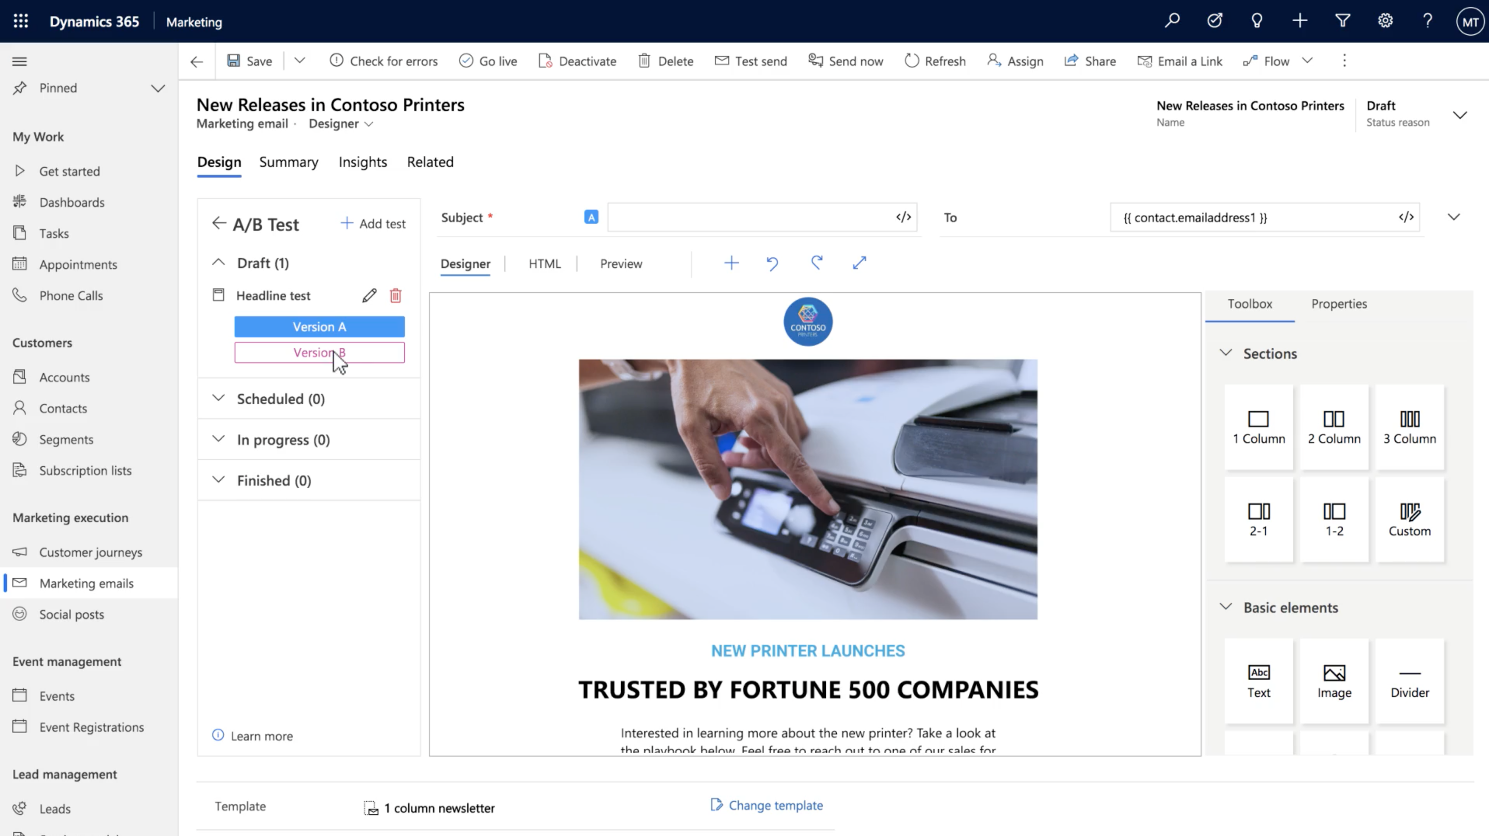
Task: Select the Image basic element
Action: click(x=1334, y=681)
